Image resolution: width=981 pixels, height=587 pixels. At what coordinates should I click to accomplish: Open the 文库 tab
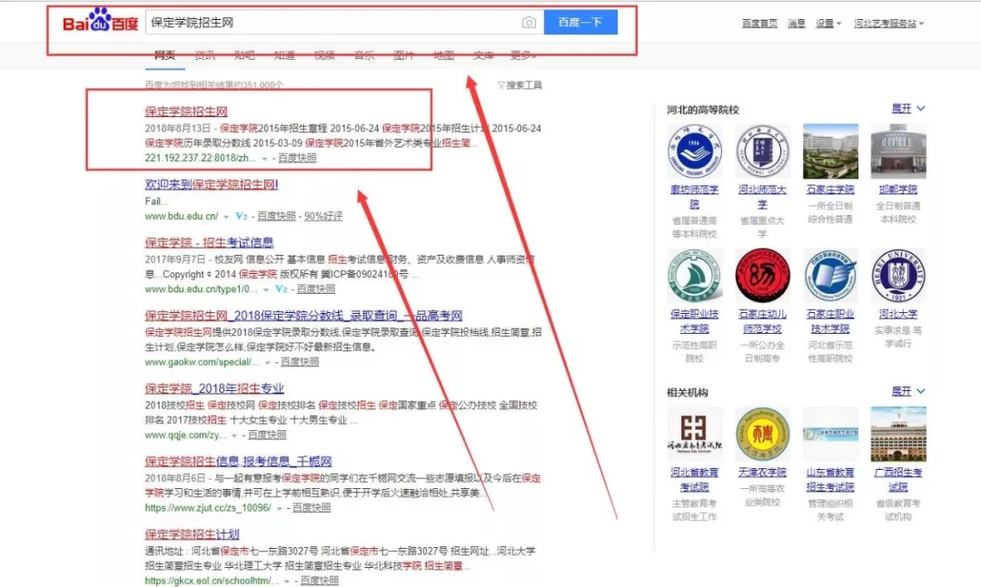pos(483,55)
